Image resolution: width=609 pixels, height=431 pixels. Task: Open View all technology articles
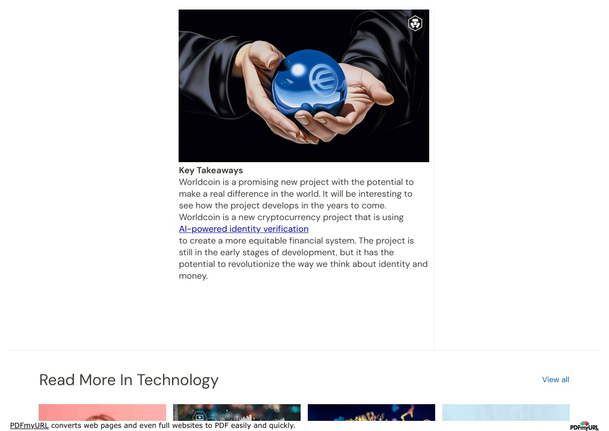click(x=555, y=380)
